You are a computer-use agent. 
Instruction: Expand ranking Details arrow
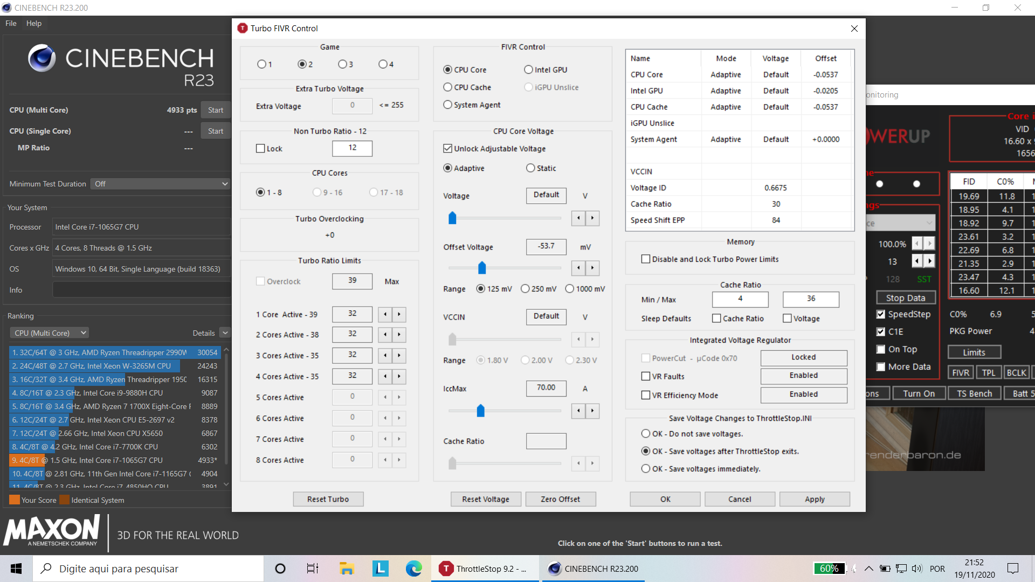(225, 333)
